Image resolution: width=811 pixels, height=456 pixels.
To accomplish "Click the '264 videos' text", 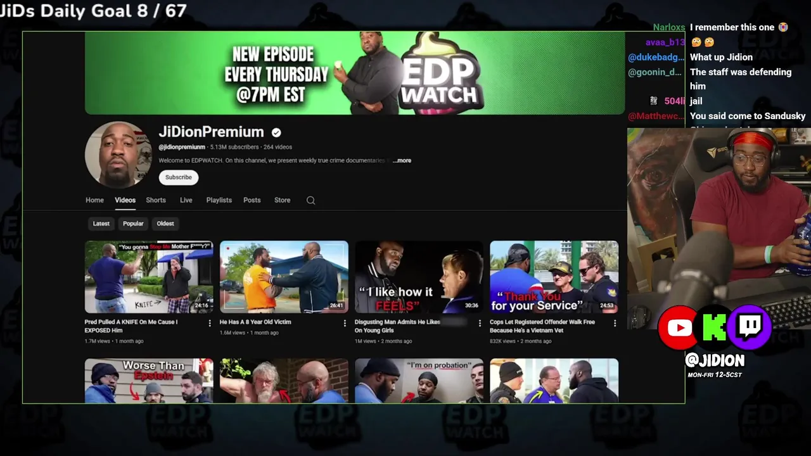I will point(276,147).
